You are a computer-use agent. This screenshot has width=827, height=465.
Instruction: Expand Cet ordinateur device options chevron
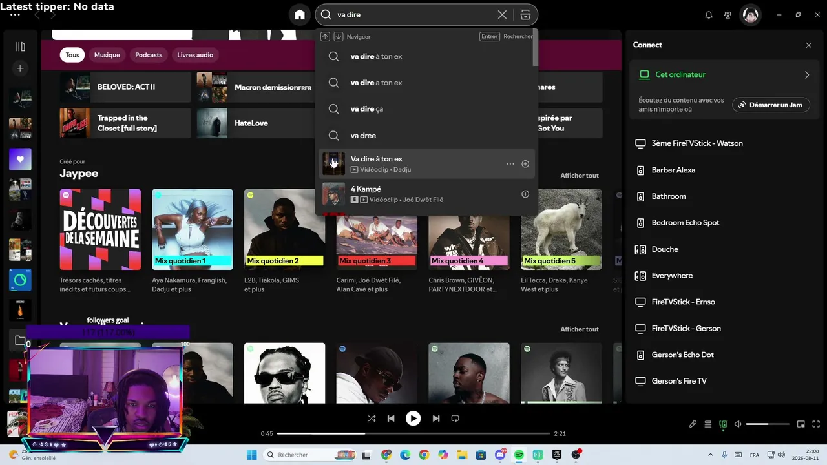807,75
